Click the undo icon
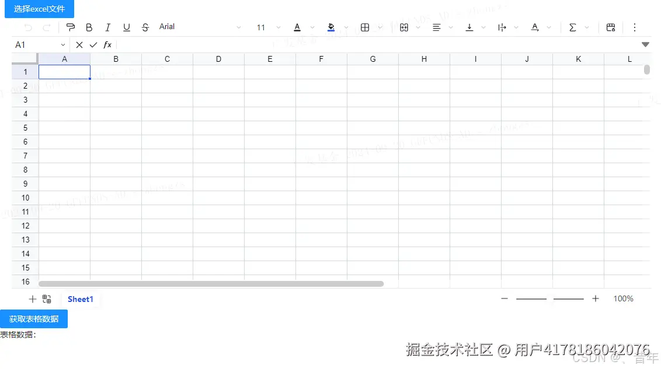Image resolution: width=661 pixels, height=369 pixels. pyautogui.click(x=27, y=27)
